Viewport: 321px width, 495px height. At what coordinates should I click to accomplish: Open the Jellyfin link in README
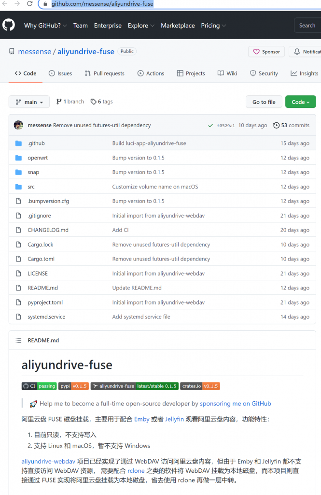point(174,419)
